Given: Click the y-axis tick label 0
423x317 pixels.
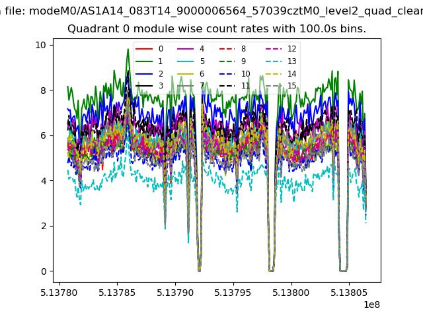Looking at the screenshot, I should click(42, 271).
